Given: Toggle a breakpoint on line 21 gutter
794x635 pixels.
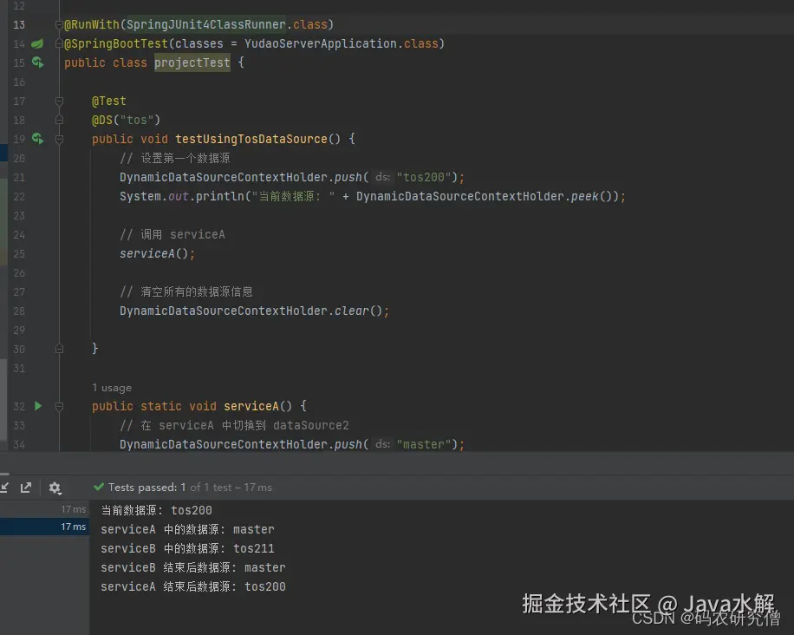Looking at the screenshot, I should coord(43,177).
